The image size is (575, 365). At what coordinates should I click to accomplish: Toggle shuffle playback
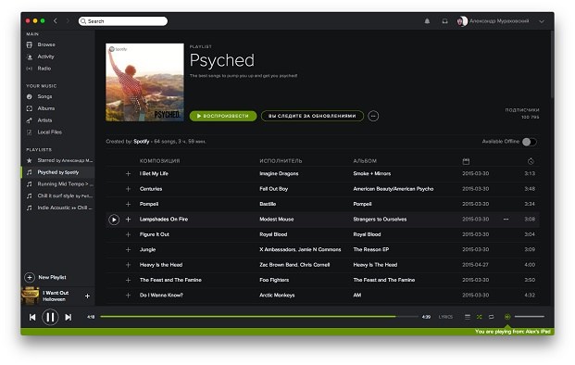point(480,317)
